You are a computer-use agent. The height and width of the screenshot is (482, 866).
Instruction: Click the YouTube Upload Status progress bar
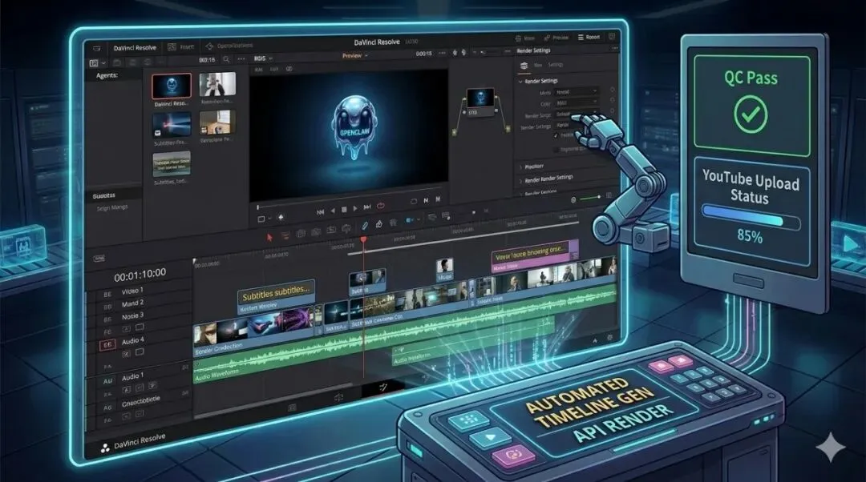(751, 217)
